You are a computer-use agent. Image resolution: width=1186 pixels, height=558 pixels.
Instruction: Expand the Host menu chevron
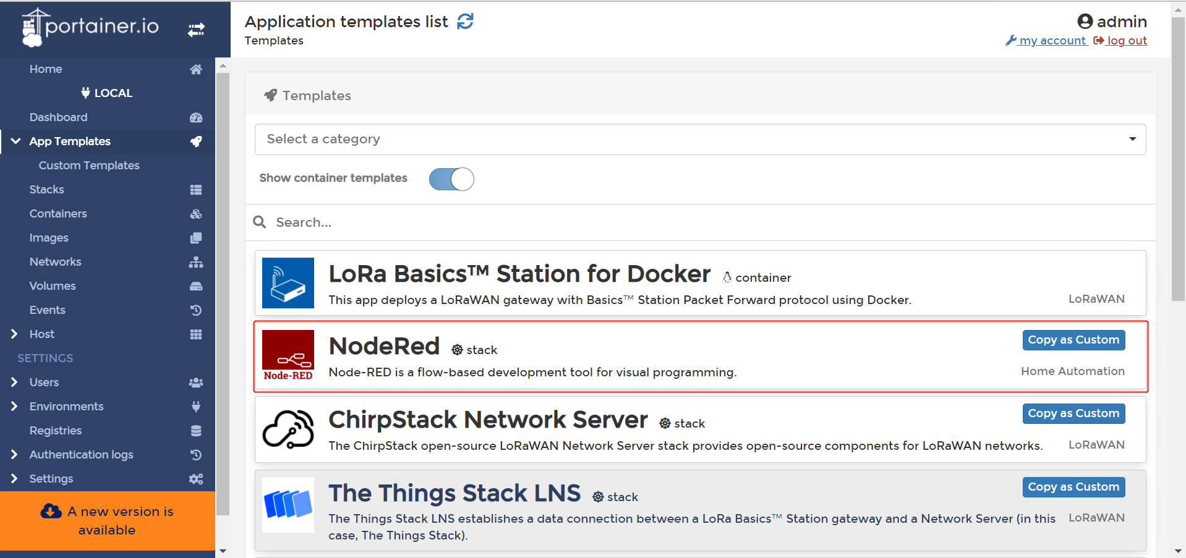pyautogui.click(x=14, y=334)
